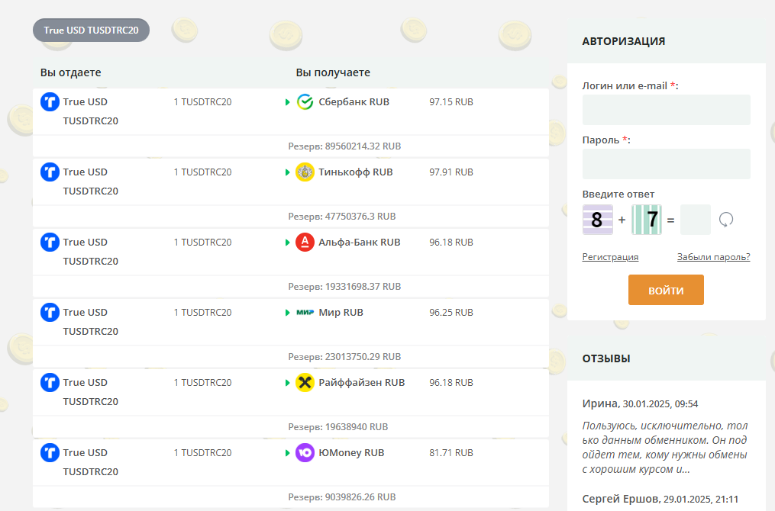Click the Забыли пароль? link
This screenshot has height=511, width=775.
tap(712, 257)
